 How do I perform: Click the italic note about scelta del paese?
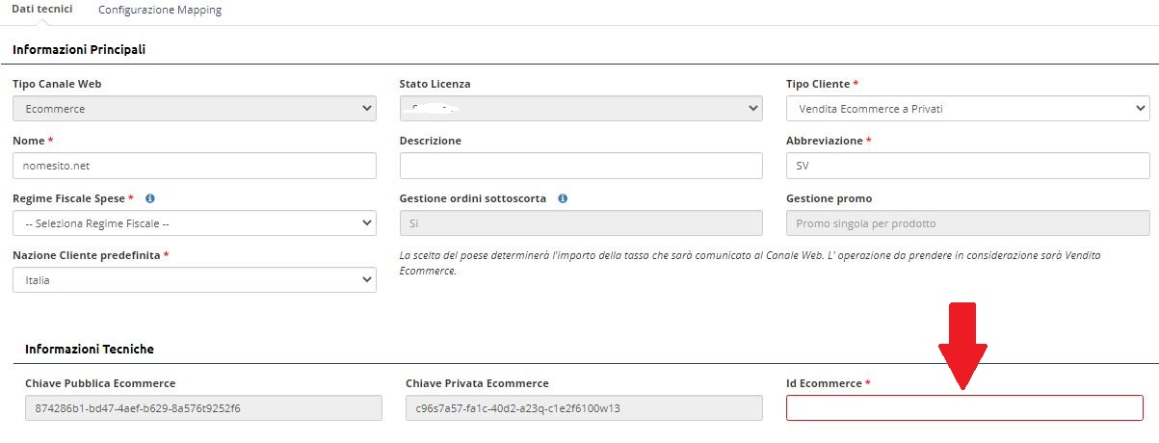point(750,263)
